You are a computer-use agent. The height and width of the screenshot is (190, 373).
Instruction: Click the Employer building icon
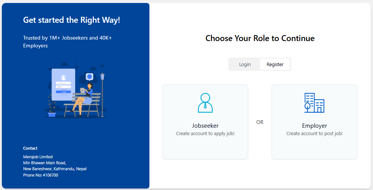coord(314,103)
